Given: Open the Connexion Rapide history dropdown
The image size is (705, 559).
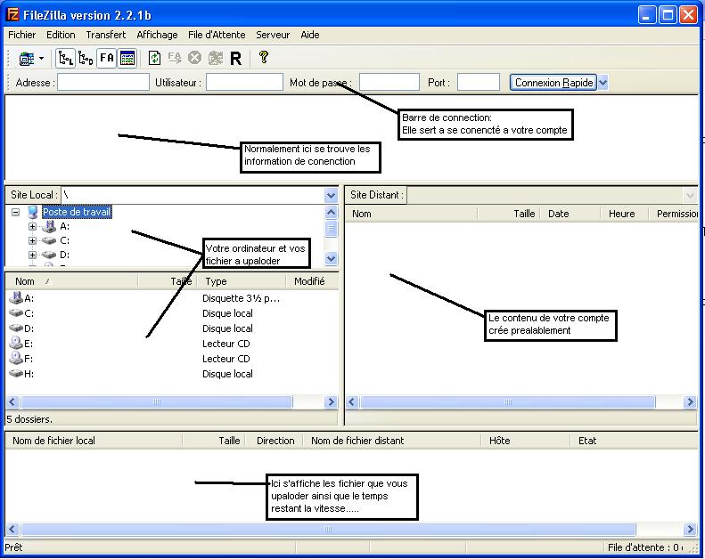Looking at the screenshot, I should pos(603,83).
